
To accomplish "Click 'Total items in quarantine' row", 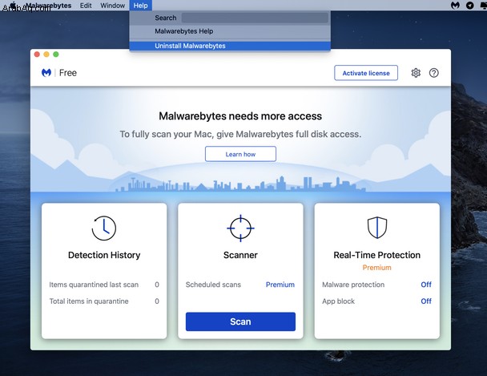I will coord(104,301).
